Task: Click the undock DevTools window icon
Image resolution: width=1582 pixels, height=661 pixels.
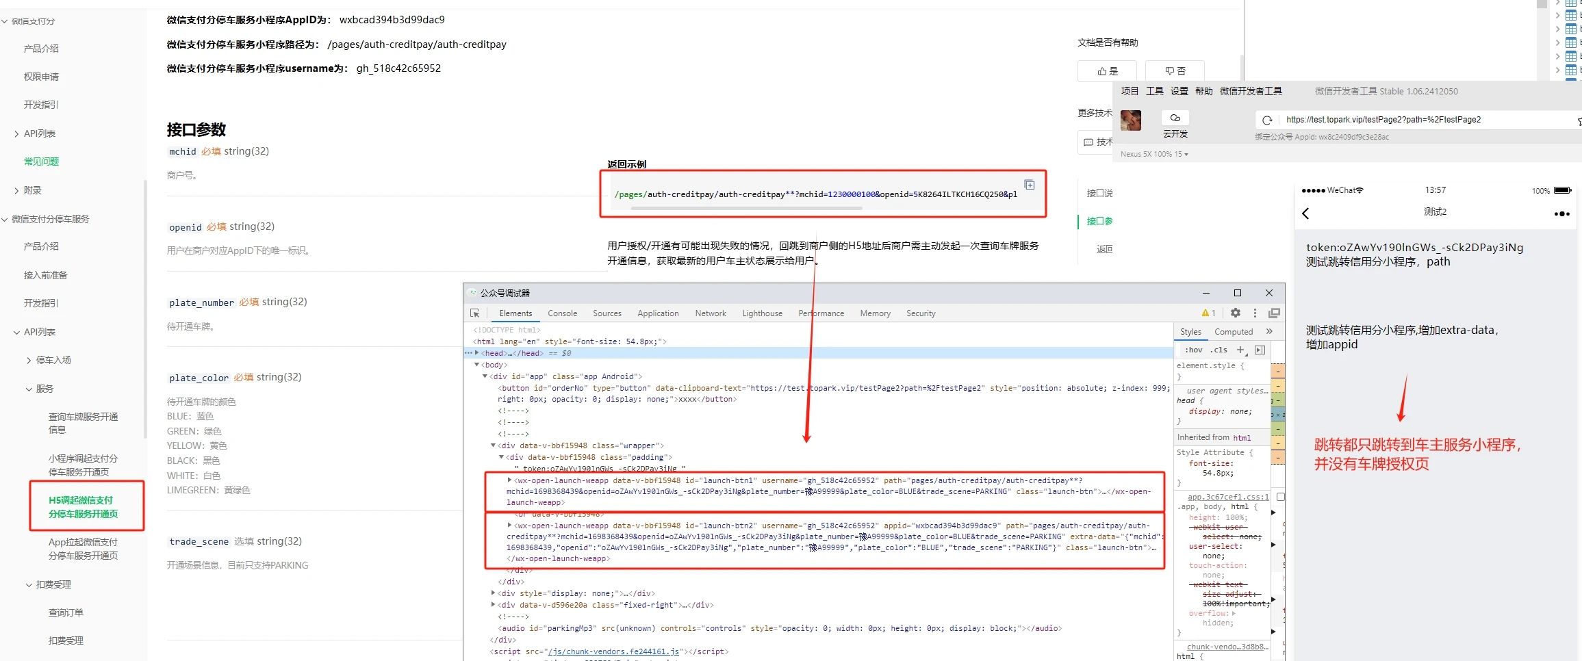Action: point(1274,313)
